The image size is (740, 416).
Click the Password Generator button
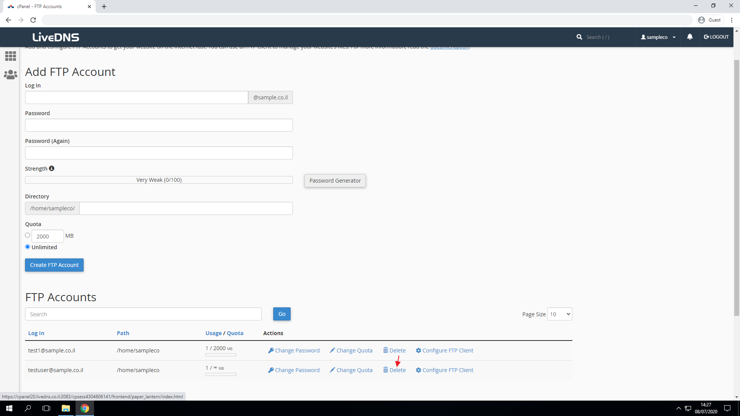[335, 181]
